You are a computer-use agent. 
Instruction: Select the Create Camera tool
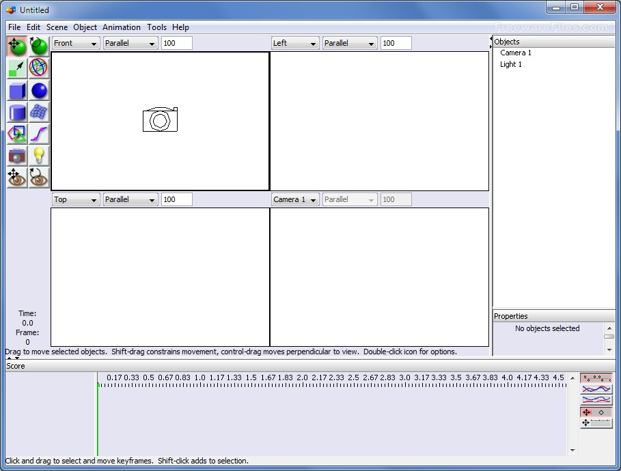pos(17,156)
